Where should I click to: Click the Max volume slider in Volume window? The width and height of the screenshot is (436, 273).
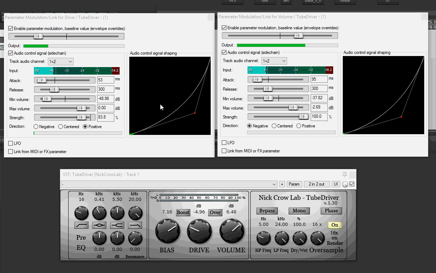[x=278, y=107]
